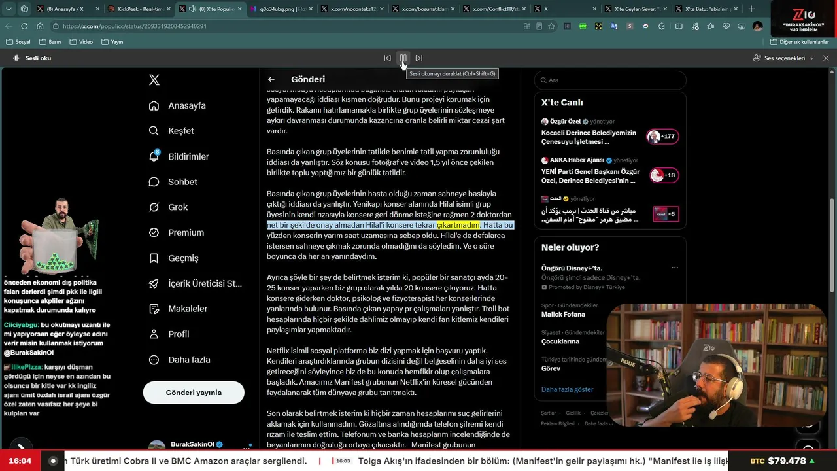
Task: Switch to the KickPeek tab
Action: [x=139, y=9]
